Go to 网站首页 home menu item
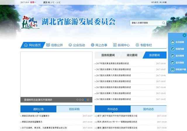This screenshot has height=131, width=187. click(x=32, y=45)
